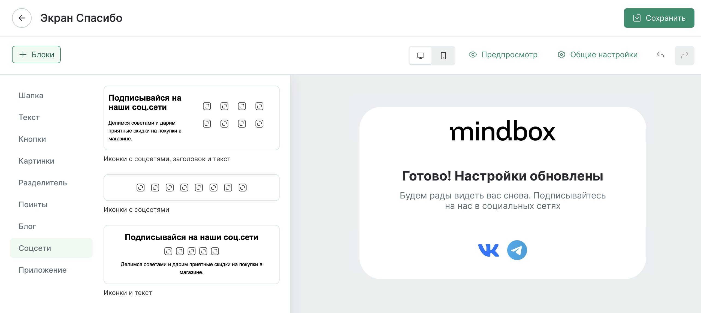The width and height of the screenshot is (701, 313).
Task: Click the undo arrow icon
Action: pos(661,55)
